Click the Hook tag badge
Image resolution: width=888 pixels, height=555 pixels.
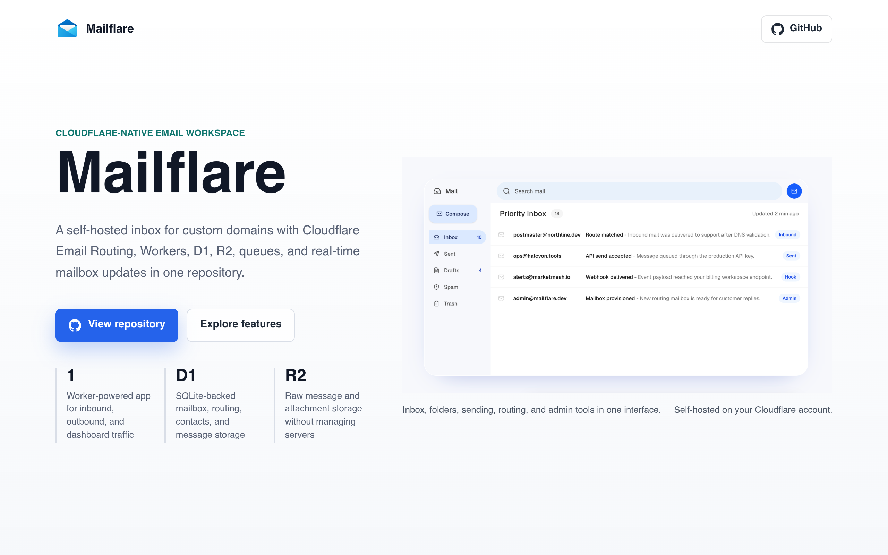791,277
